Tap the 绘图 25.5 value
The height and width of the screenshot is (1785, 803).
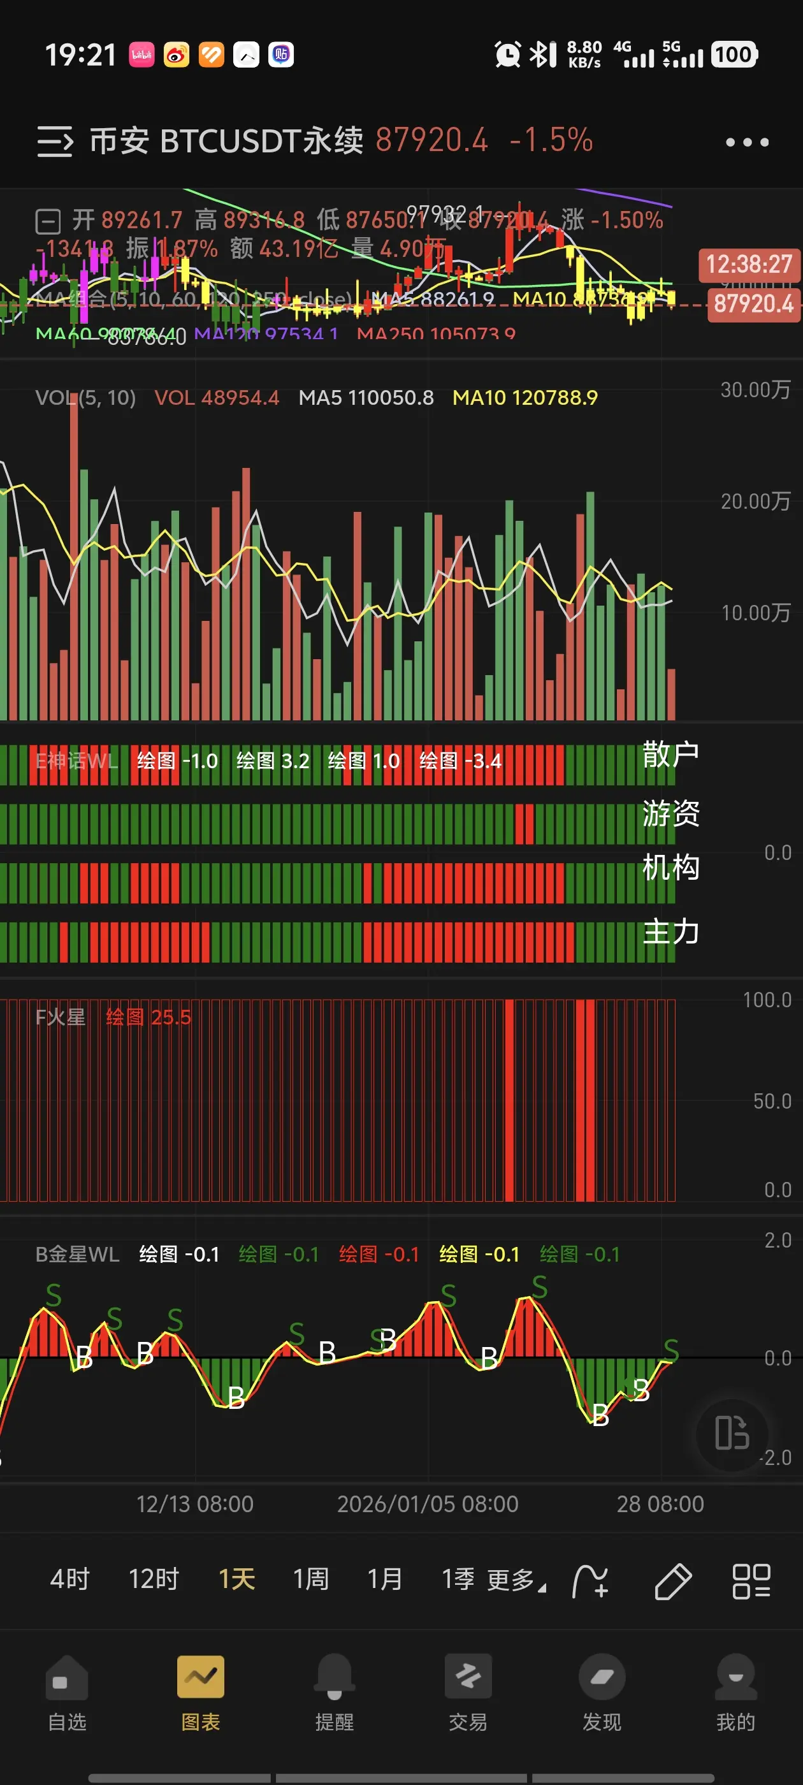tap(148, 1017)
